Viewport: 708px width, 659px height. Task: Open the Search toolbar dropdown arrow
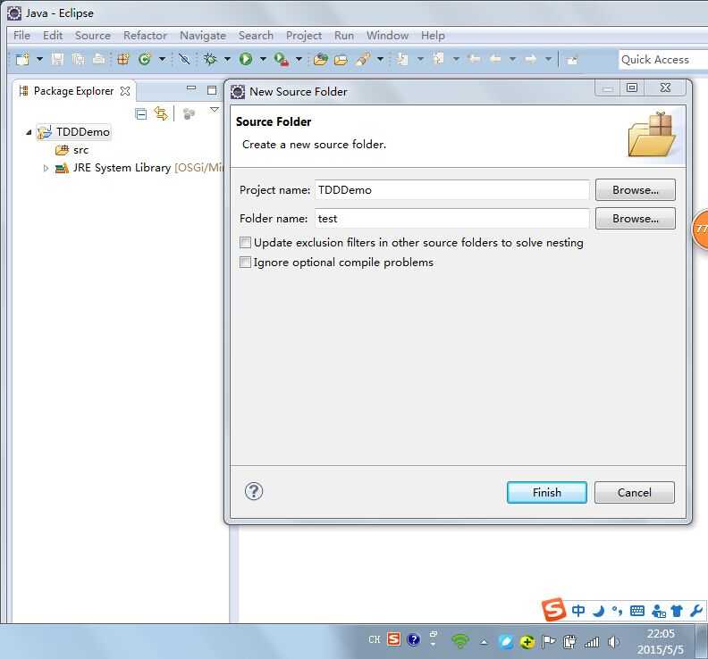click(x=380, y=59)
